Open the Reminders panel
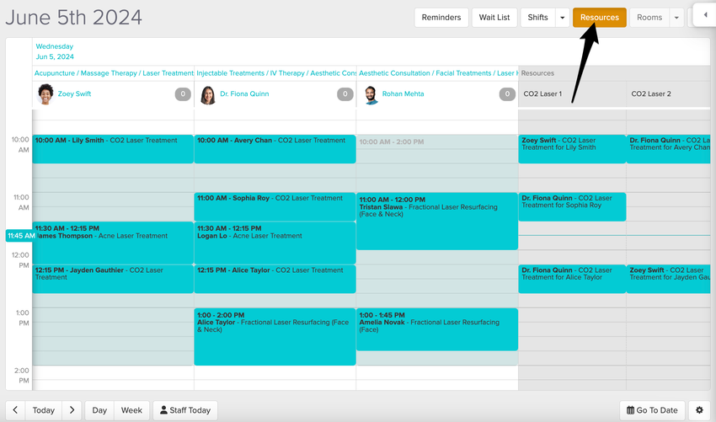 click(441, 18)
